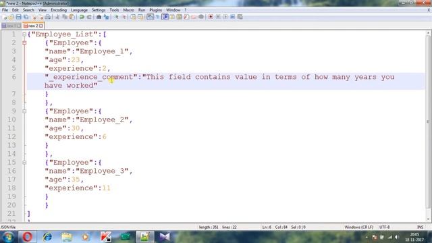Toggle the Indent Guide toolbar button

(x=165, y=17)
